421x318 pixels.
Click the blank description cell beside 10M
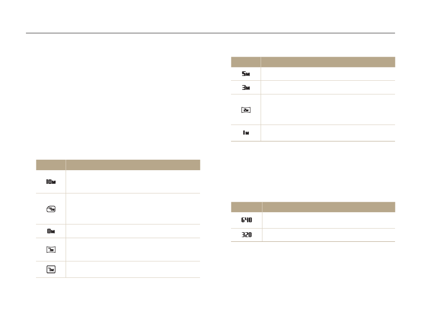pyautogui.click(x=133, y=182)
